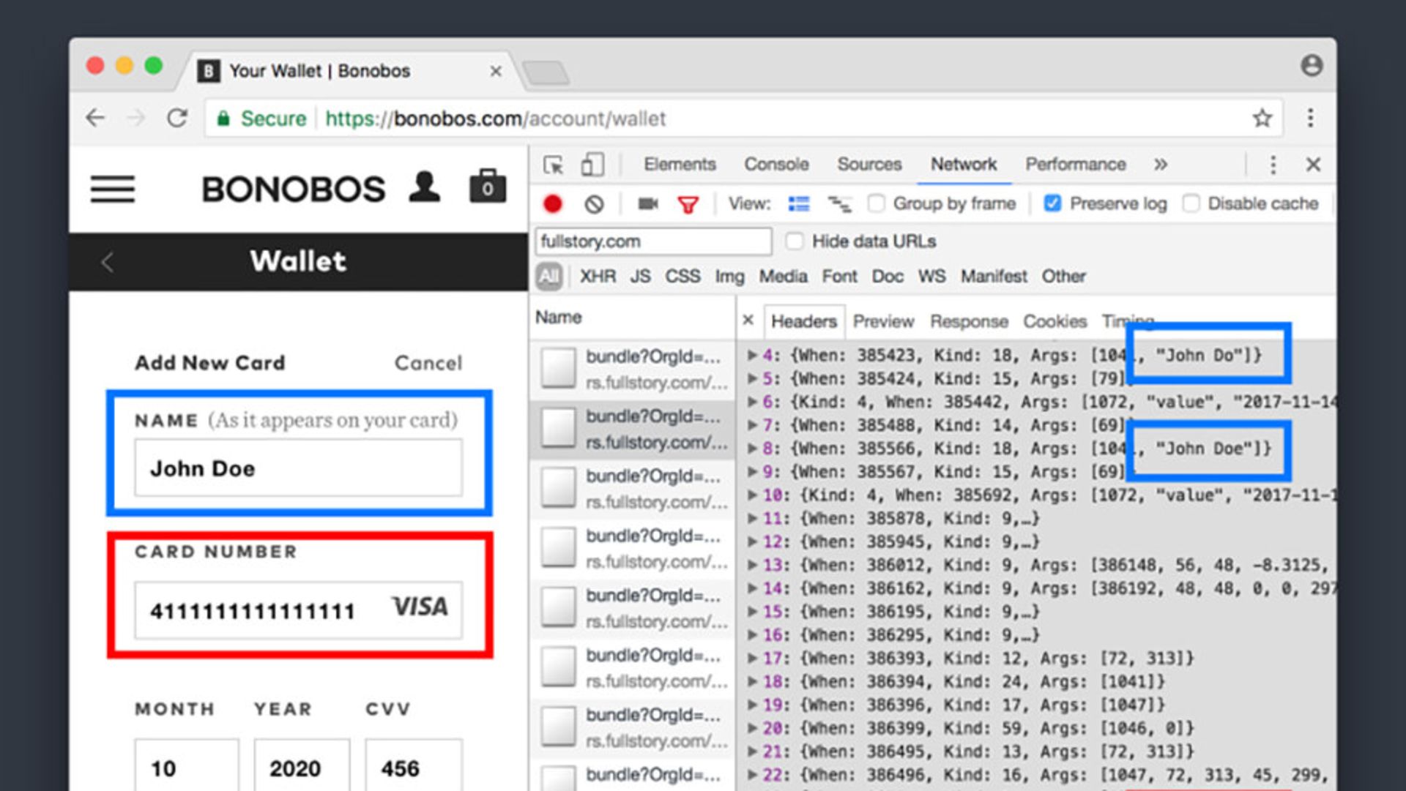
Task: Toggle device toolbar icon in DevTools
Action: [x=592, y=165]
